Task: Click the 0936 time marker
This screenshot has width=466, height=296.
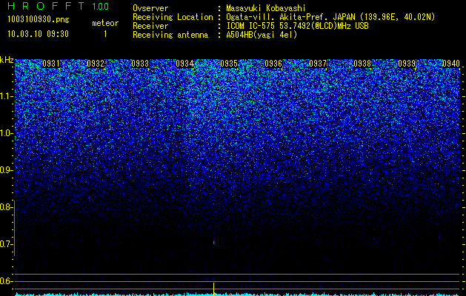Action: click(x=273, y=64)
